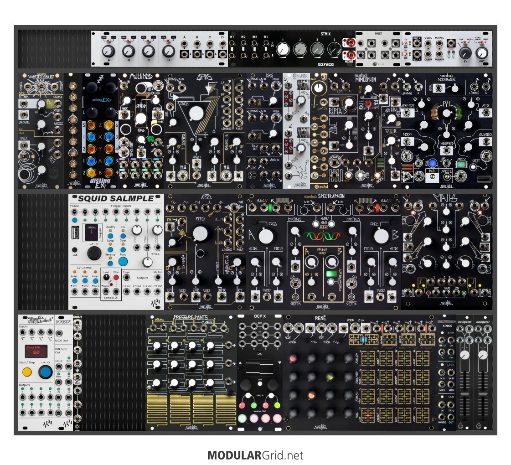This screenshot has width=511, height=465.
Task: Click STMIX channel 1 level knob
Action: 283,49
